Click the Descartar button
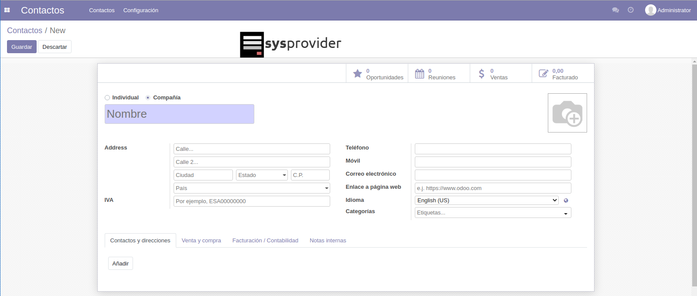 point(55,47)
